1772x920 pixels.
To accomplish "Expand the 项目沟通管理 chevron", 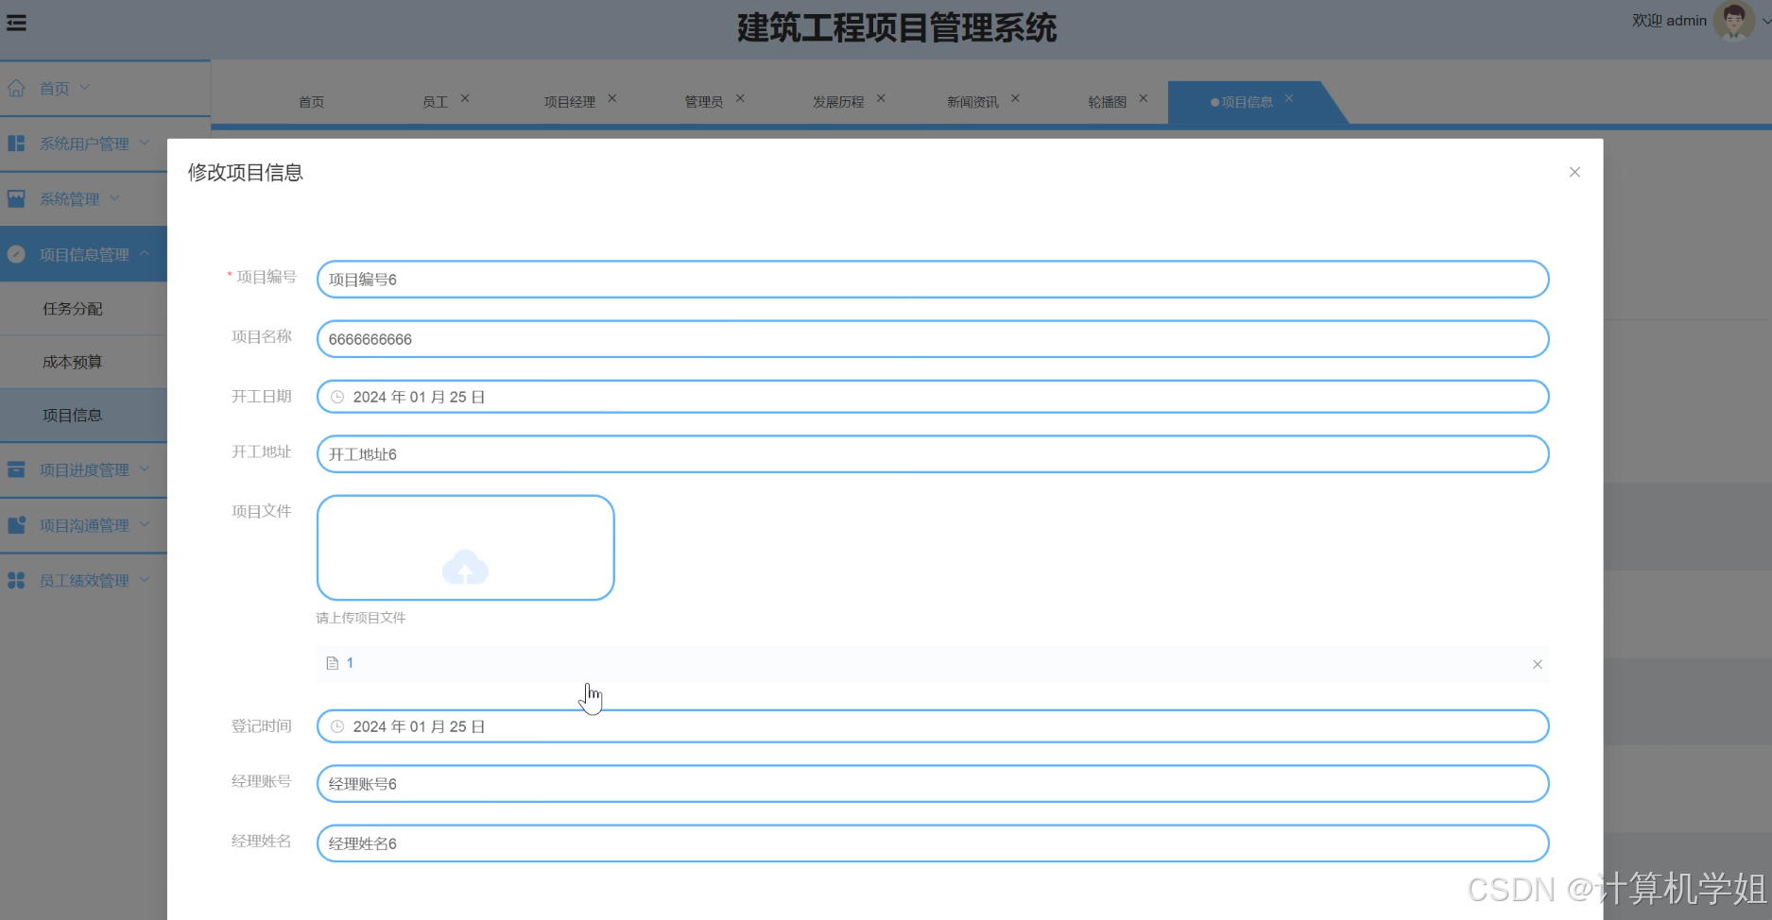I will 145,523.
